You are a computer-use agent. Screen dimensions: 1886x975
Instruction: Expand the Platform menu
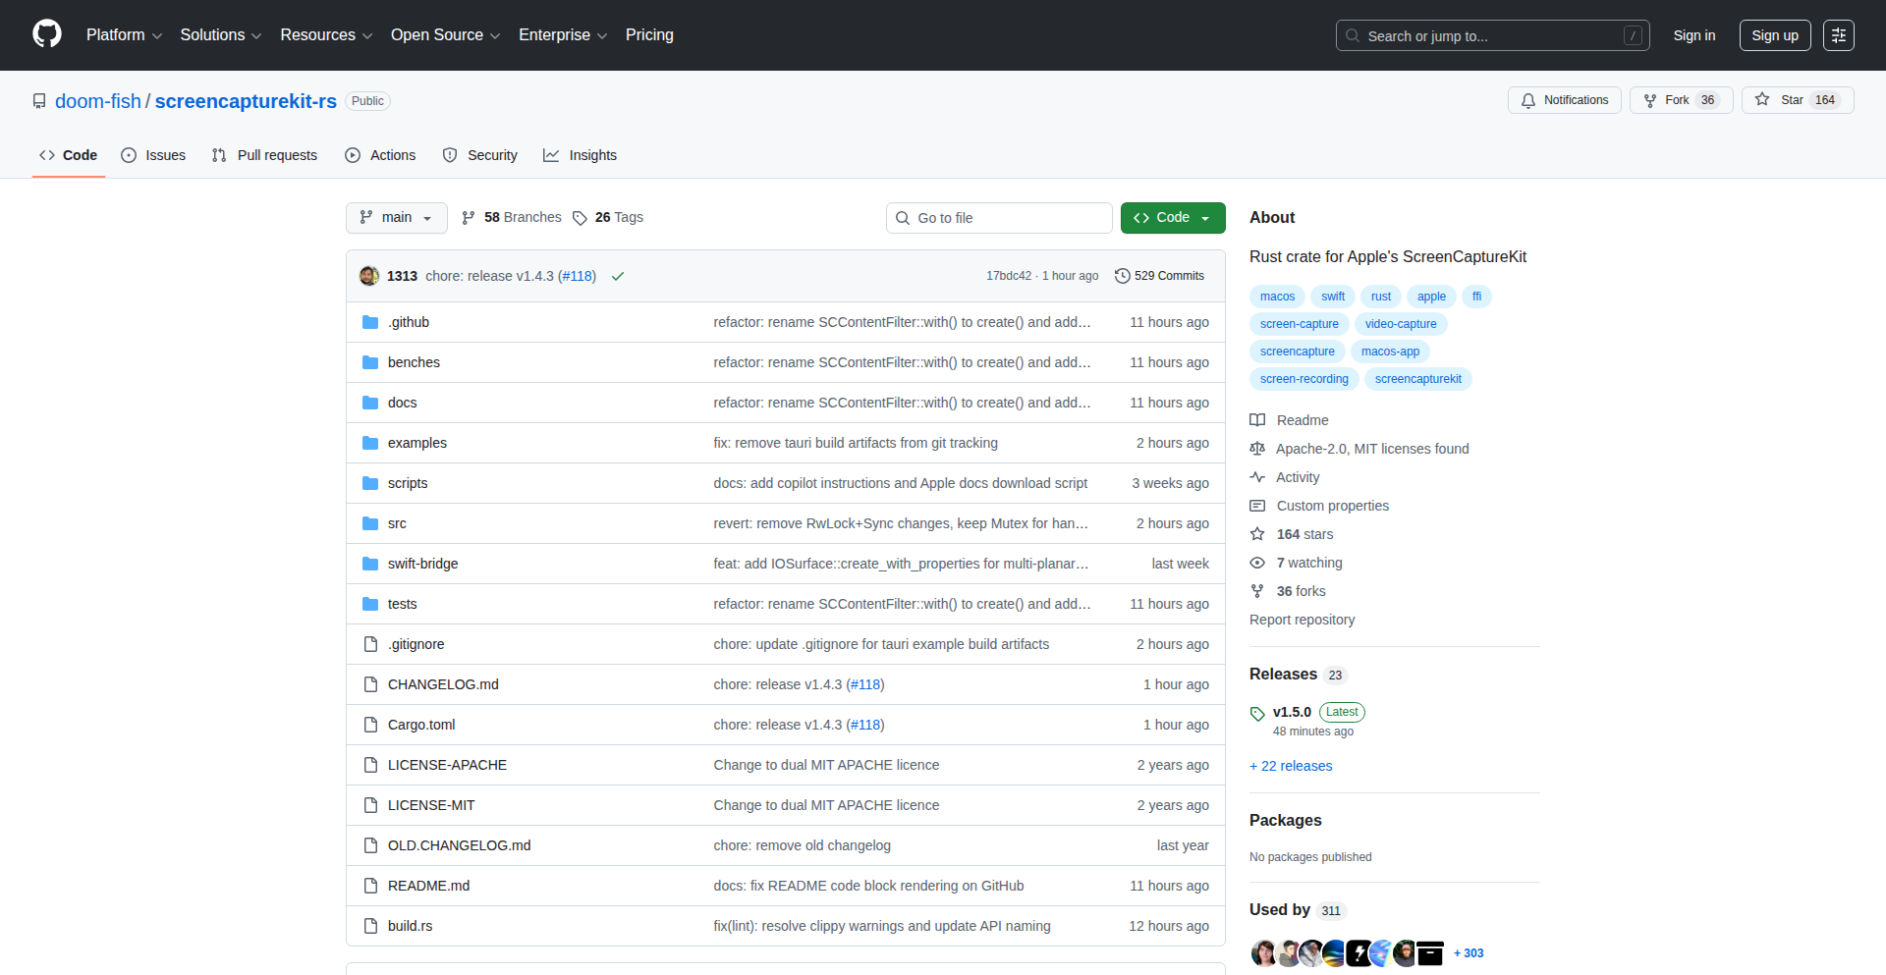tap(124, 35)
